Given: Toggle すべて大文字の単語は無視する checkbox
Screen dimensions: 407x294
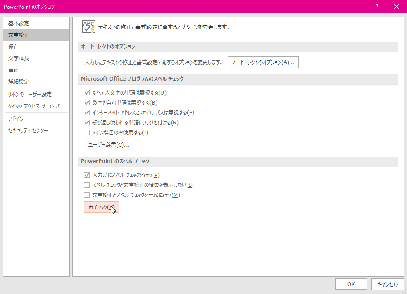Looking at the screenshot, I should pos(87,93).
